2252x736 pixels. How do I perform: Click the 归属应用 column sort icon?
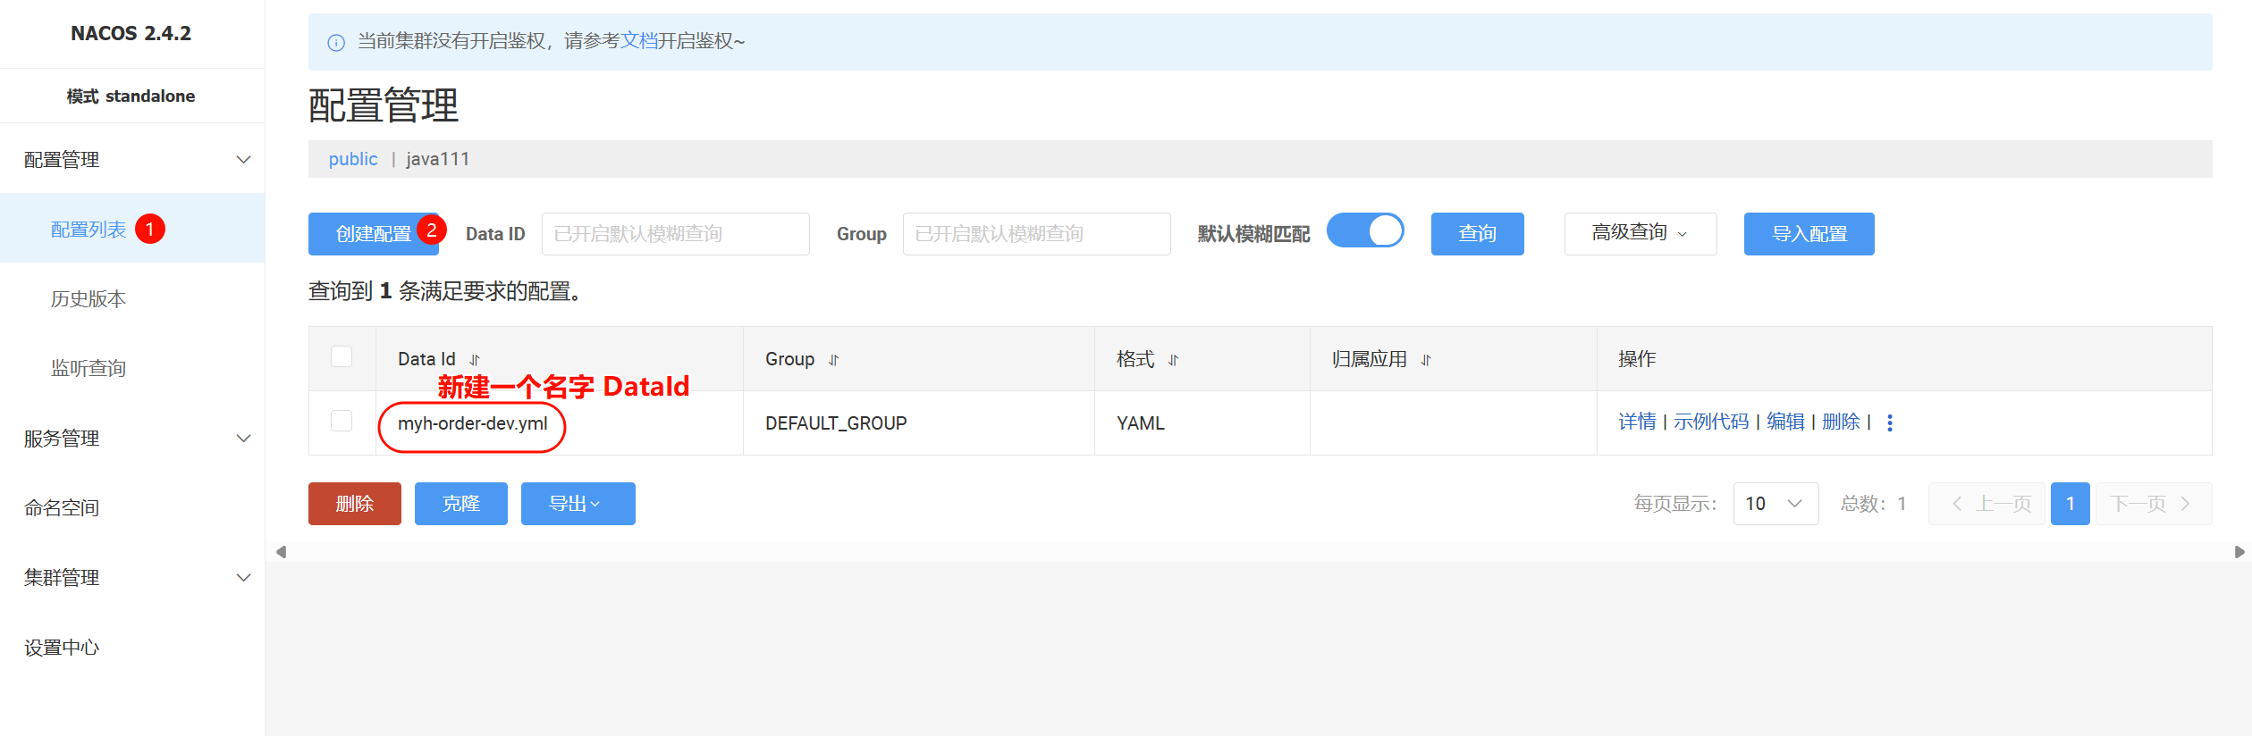(x=1426, y=360)
